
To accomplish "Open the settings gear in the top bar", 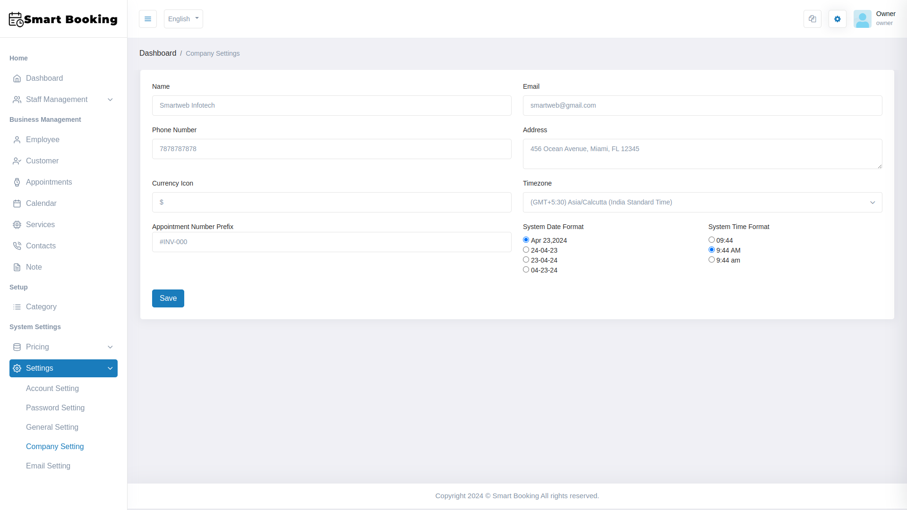I will (x=837, y=19).
